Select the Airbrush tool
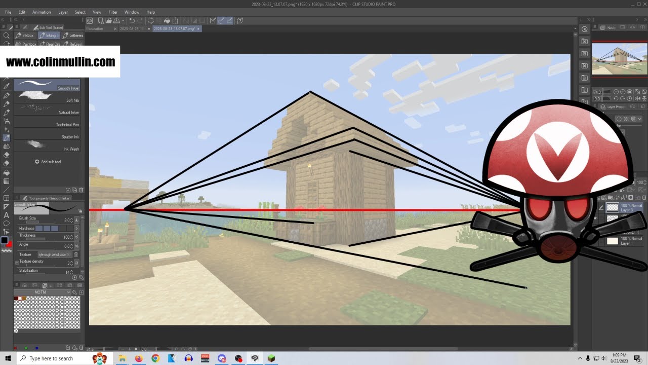 pyautogui.click(x=7, y=121)
